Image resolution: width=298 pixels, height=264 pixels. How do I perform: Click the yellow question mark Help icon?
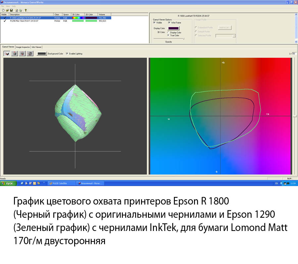[25, 10]
